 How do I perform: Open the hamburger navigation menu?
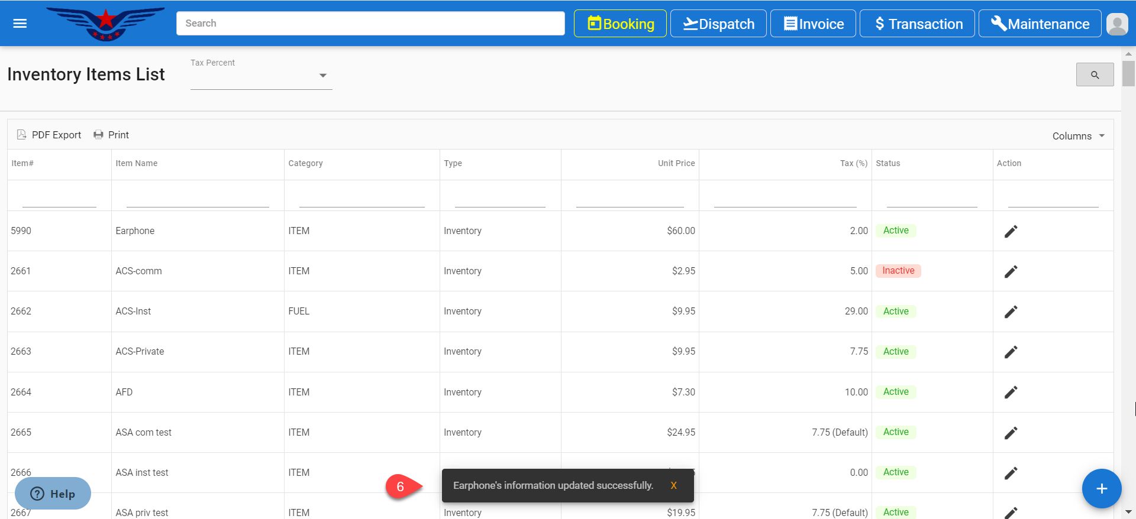tap(20, 24)
